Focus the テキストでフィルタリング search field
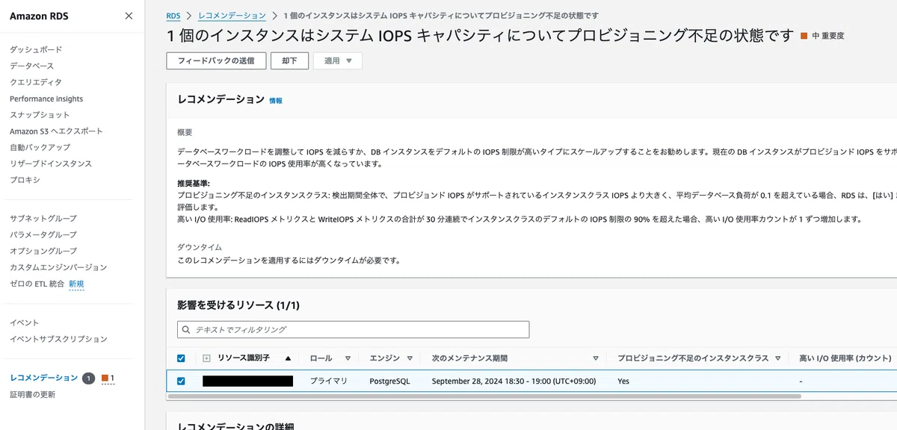This screenshot has width=897, height=430. tap(354, 329)
